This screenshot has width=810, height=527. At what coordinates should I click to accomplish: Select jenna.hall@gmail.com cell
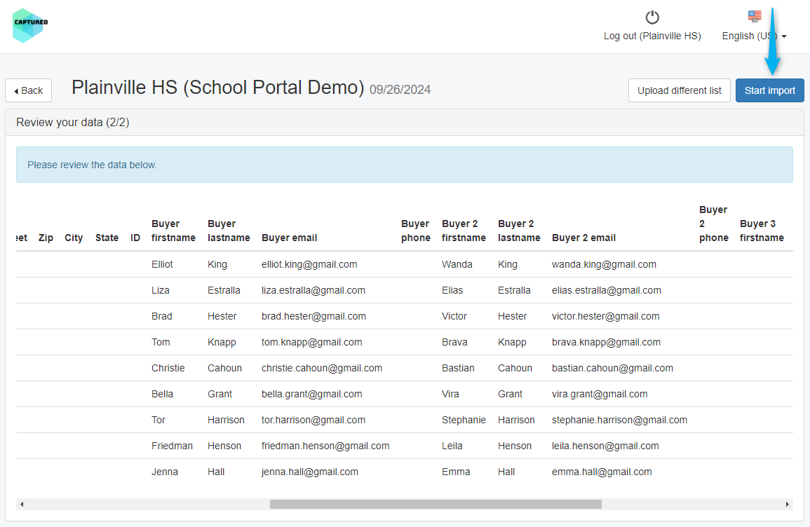pos(310,472)
